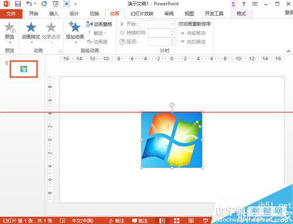Click the PowerPoint Help question mark
This screenshot has width=293, height=224.
coord(244,4)
